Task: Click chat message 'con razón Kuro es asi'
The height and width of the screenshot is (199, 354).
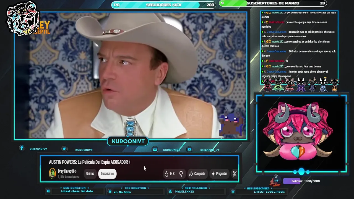Action: (299, 34)
